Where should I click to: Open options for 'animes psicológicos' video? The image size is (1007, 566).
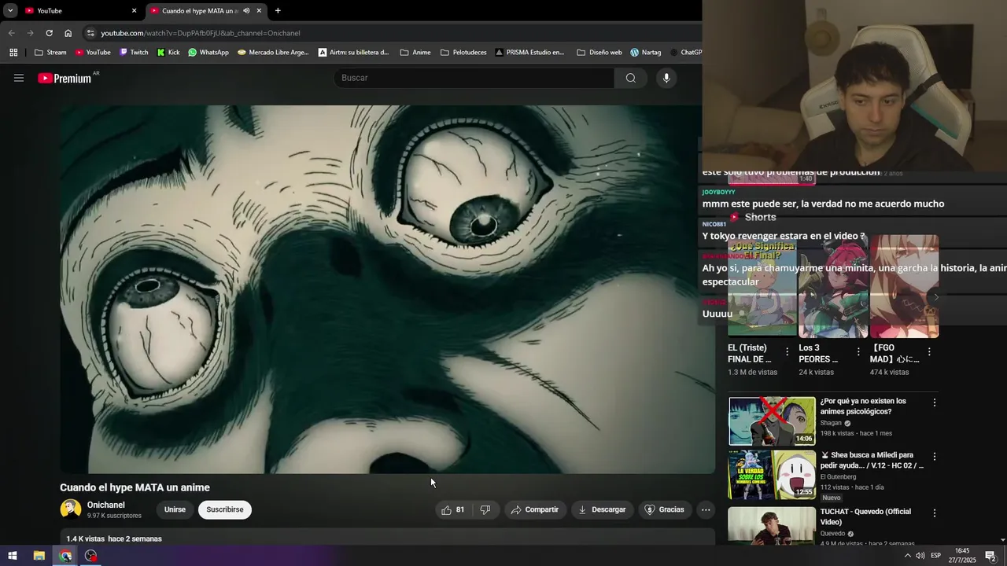935,402
